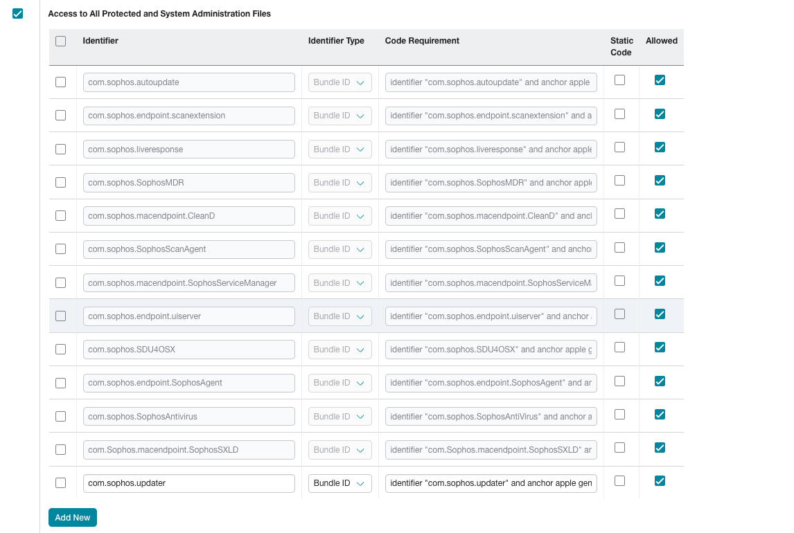Click the Identifier column header

click(100, 40)
